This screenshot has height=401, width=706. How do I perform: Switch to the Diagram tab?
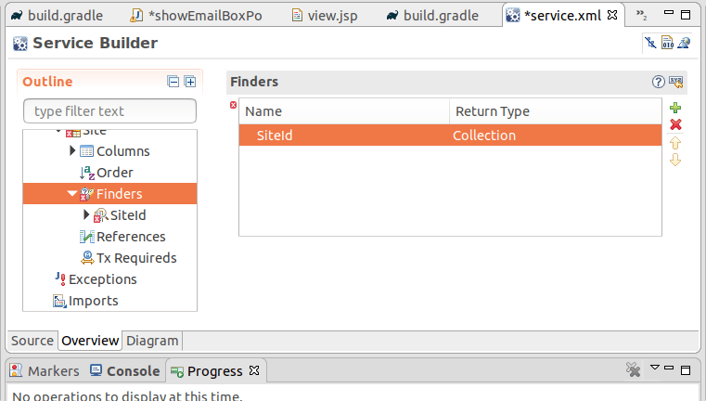152,341
